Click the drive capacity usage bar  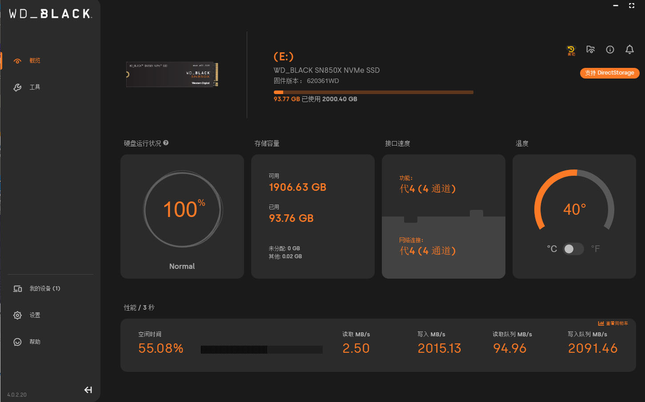373,92
